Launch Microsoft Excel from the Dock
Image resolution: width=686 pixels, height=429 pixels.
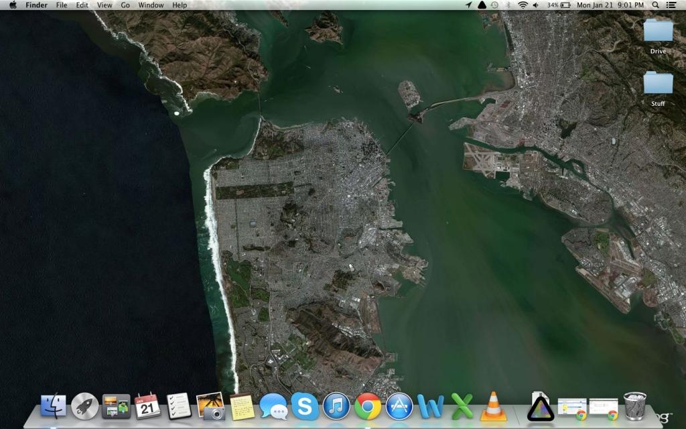pyautogui.click(x=462, y=407)
